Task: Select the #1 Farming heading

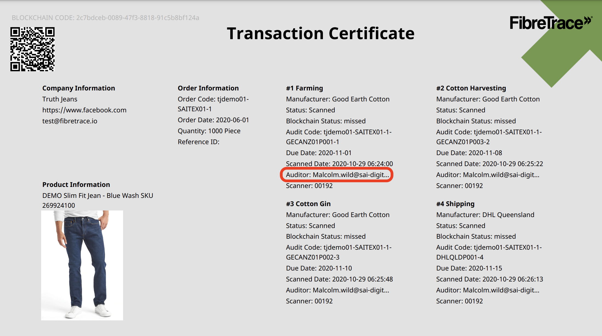Action: click(304, 88)
